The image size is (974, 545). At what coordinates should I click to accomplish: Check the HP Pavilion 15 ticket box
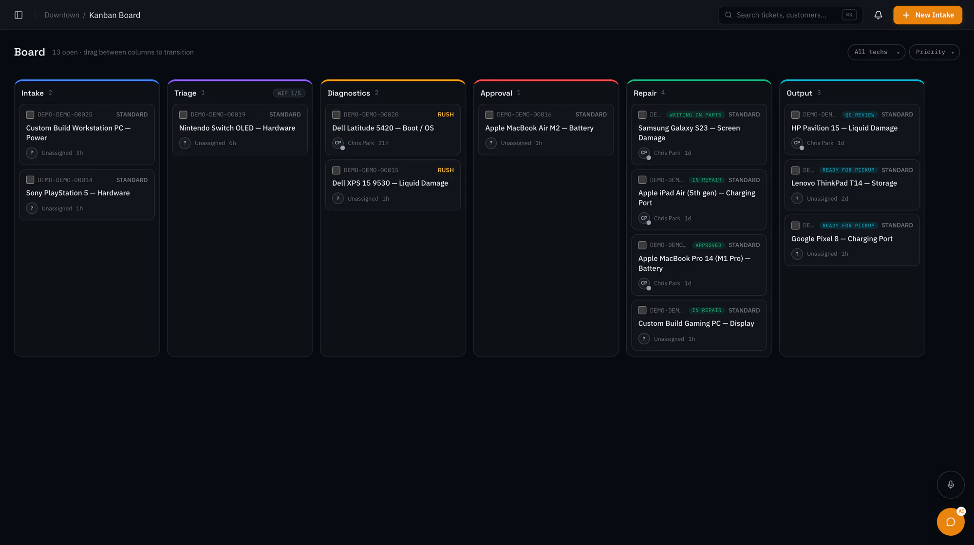(x=795, y=115)
